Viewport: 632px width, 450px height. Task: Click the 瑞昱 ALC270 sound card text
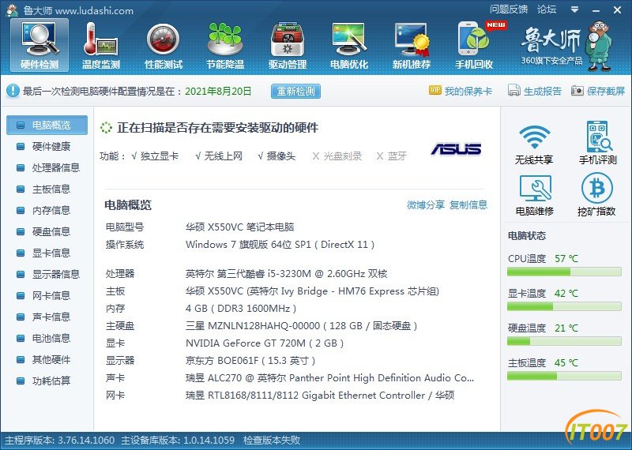tap(329, 378)
